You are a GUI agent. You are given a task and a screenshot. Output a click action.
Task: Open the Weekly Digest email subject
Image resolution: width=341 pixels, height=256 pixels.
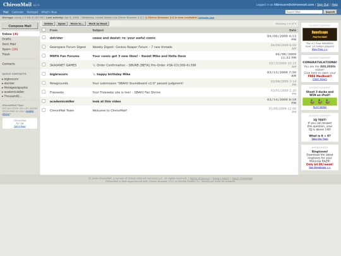[x=132, y=47]
